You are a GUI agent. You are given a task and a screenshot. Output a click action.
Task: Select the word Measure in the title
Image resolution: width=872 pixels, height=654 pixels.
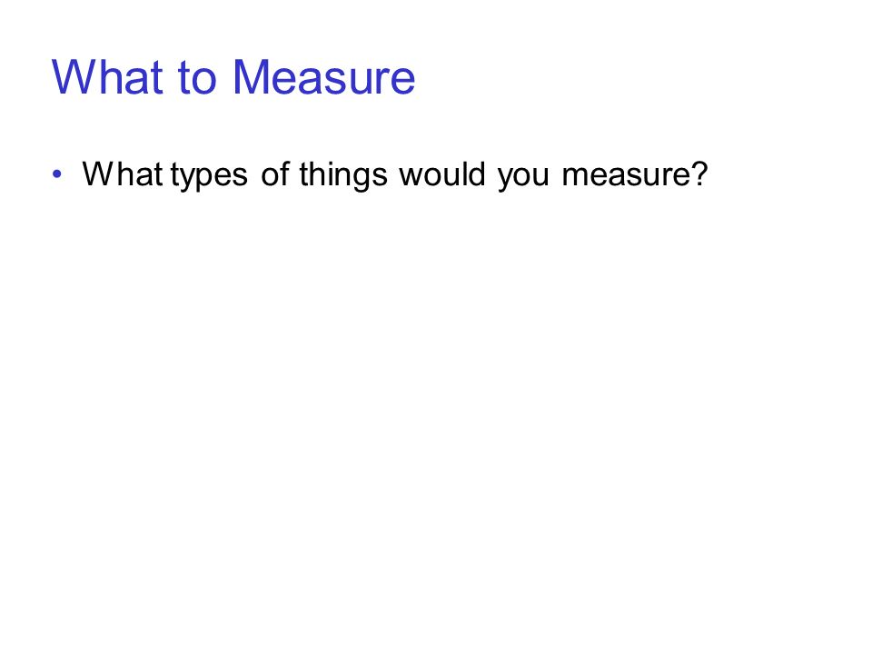(323, 76)
